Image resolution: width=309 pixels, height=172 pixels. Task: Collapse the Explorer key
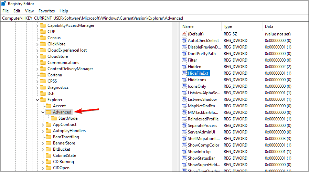tap(37, 100)
